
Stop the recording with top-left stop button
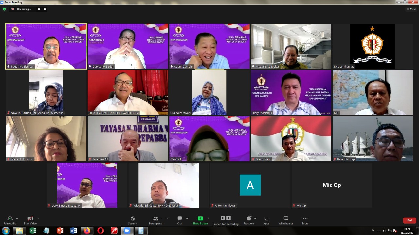coord(45,9)
